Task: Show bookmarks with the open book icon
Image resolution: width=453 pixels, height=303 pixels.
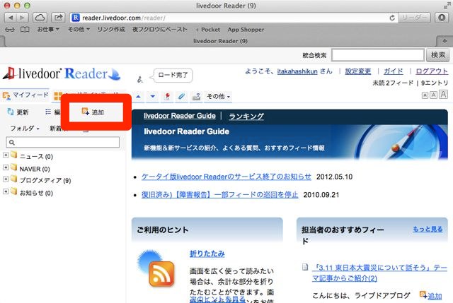Action: click(25, 30)
